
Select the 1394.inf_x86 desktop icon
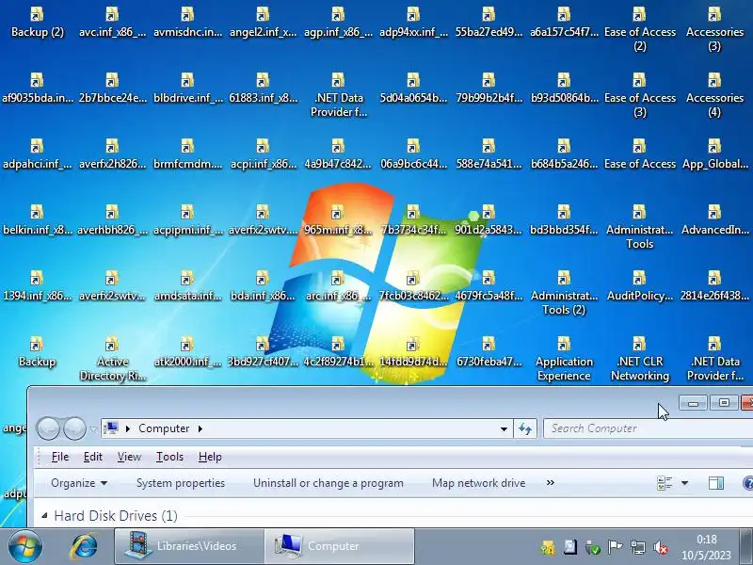[37, 286]
